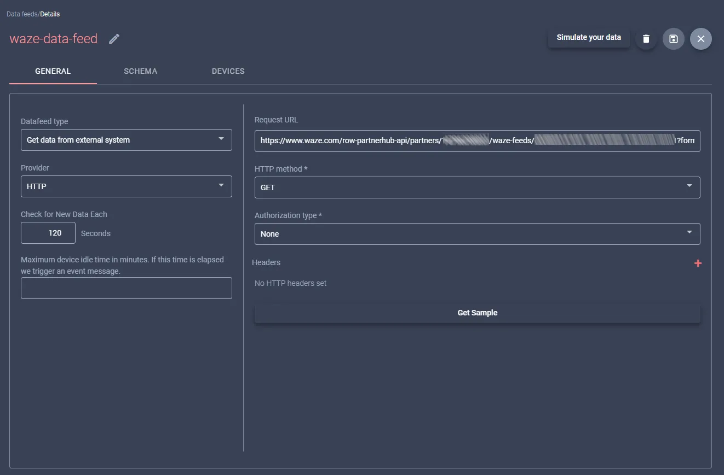
Task: Click the Datafeed type label
Action: pyautogui.click(x=44, y=121)
